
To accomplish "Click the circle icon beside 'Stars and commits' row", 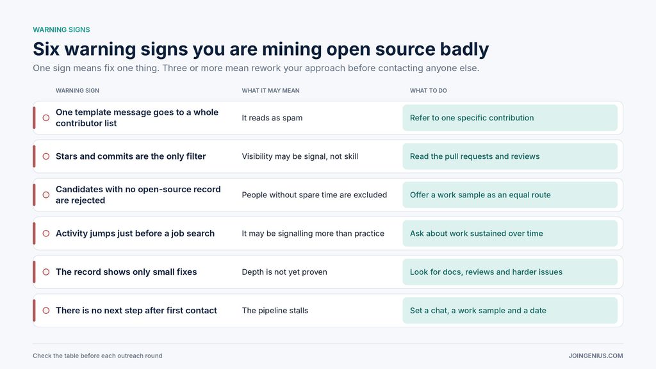I will tap(46, 156).
